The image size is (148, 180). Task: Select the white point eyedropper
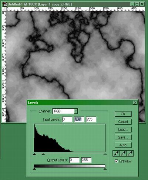click(130, 154)
